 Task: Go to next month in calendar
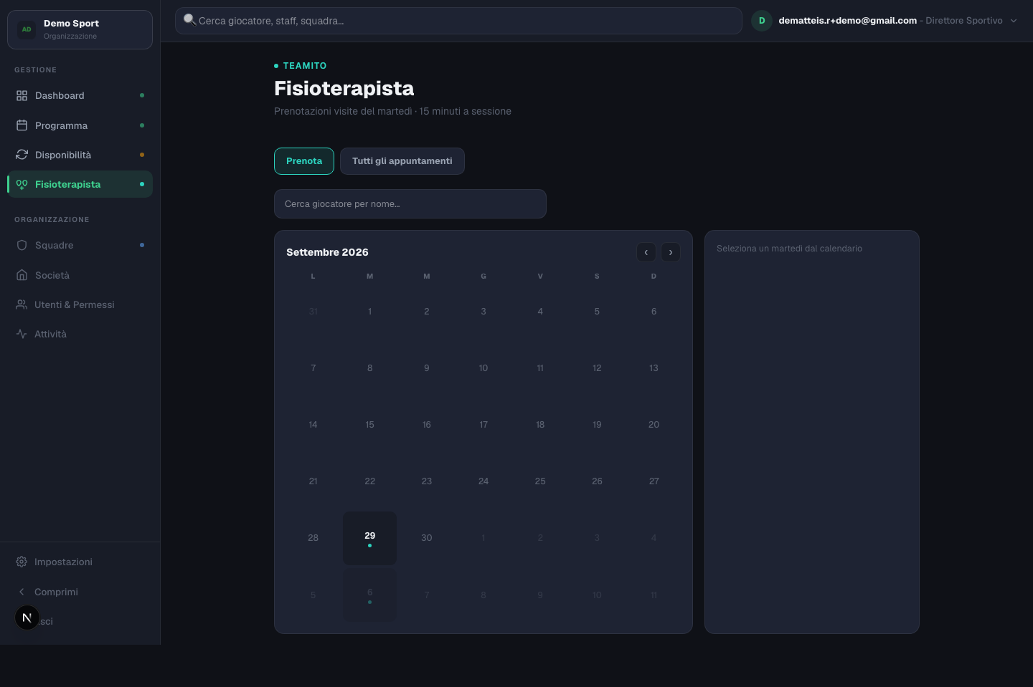[x=671, y=252]
